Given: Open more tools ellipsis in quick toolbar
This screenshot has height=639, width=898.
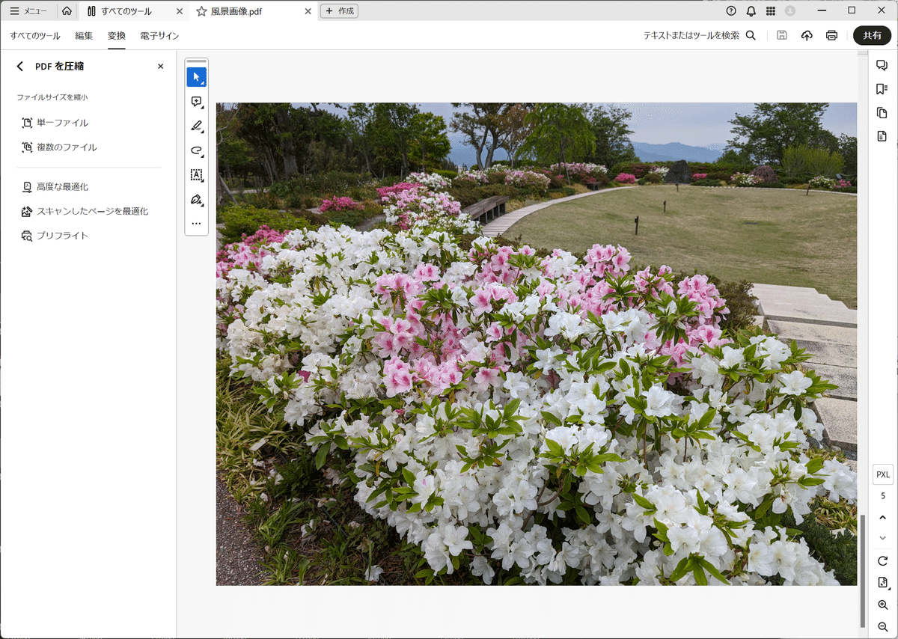Looking at the screenshot, I should click(197, 223).
